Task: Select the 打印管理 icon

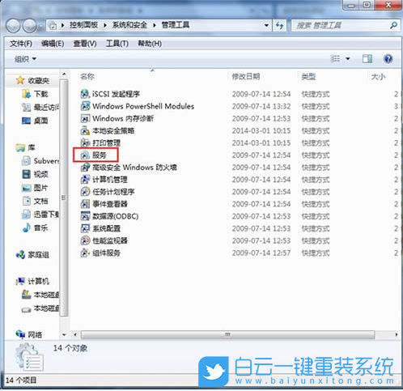Action: (x=85, y=142)
